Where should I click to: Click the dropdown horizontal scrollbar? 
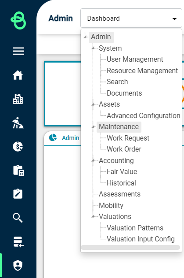coord(130,247)
